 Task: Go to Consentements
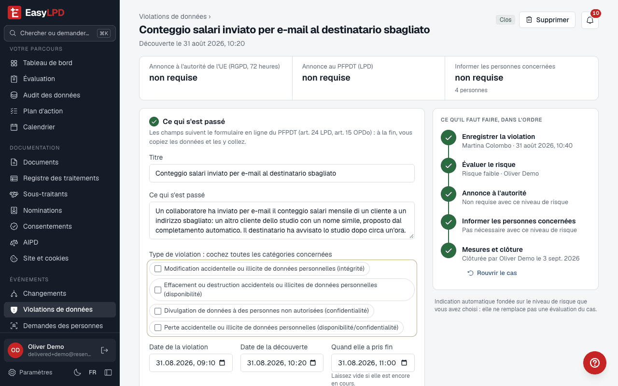(x=60, y=226)
